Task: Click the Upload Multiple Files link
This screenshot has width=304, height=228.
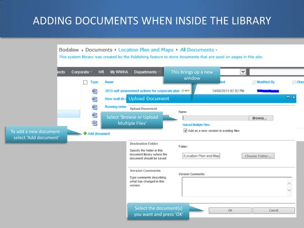Action: click(x=197, y=125)
